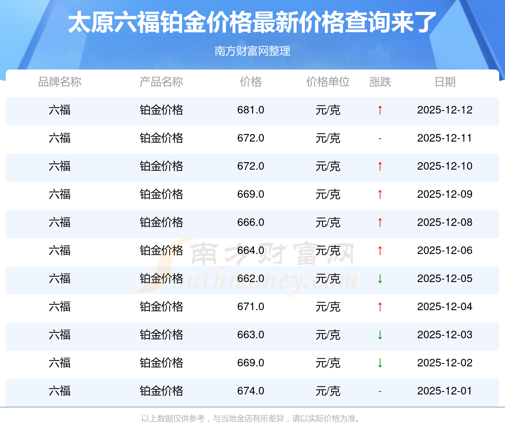Click the red up arrow for 2025-12-10
The width and height of the screenshot is (505, 424).
pyautogui.click(x=380, y=166)
